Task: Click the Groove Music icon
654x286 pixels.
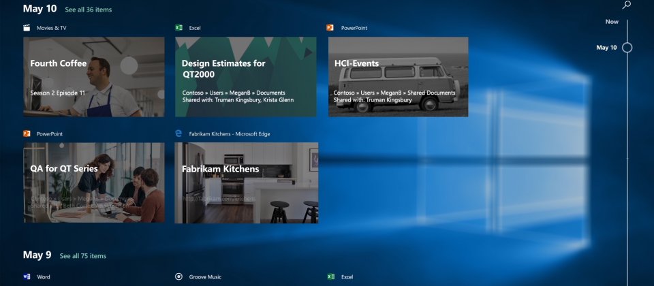Action: pos(178,276)
